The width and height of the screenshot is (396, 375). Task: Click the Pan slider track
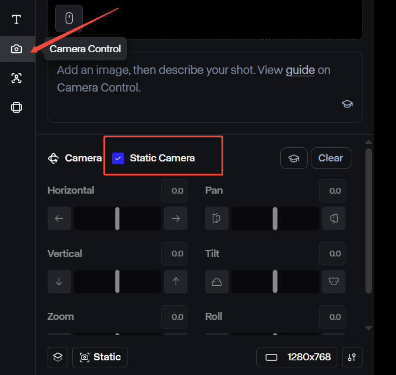coord(275,218)
